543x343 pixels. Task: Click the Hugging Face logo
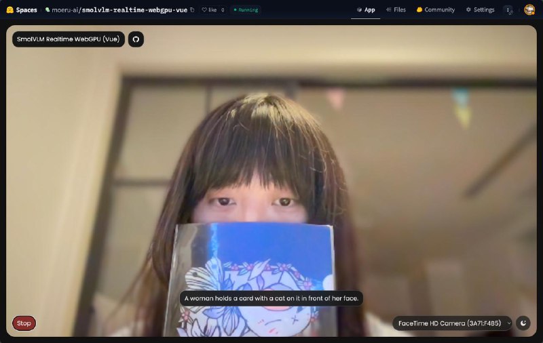(x=10, y=9)
